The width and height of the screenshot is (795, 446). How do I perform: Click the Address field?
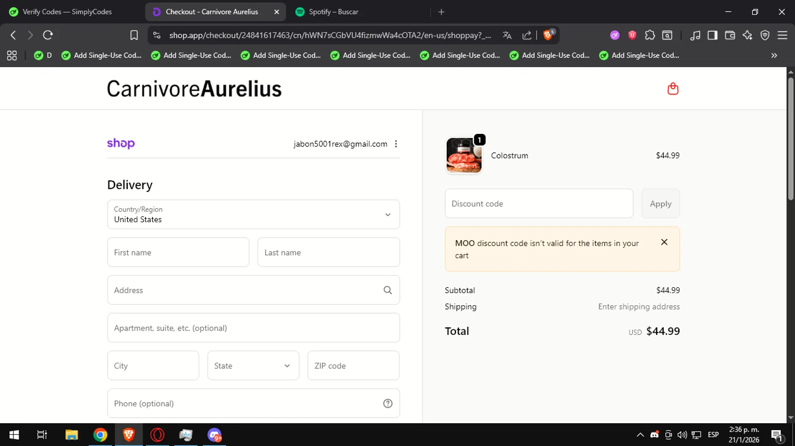[253, 290]
